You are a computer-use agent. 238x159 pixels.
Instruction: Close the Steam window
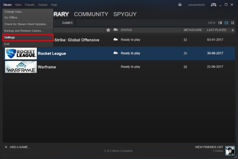coord(232,5)
